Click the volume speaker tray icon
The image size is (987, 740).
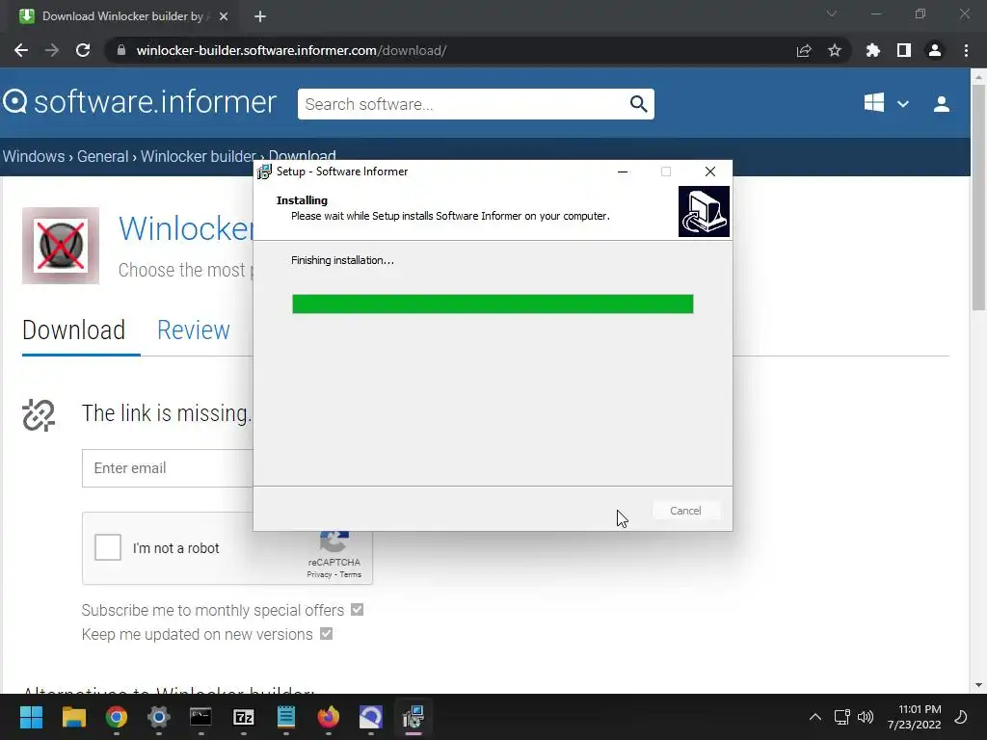[866, 717]
